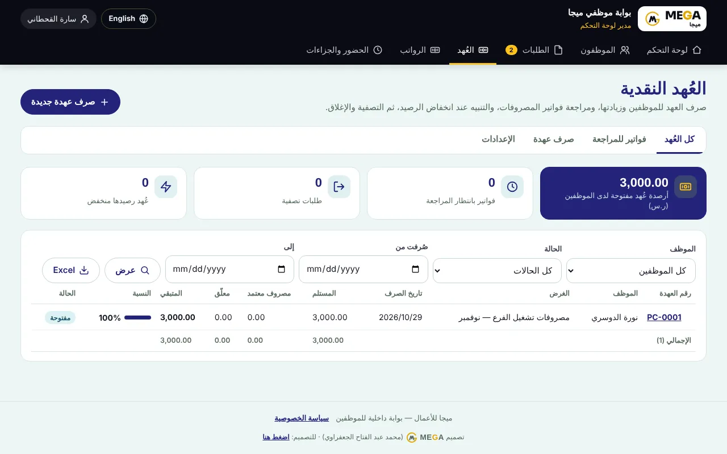Click the home icon for لوحة التحكم
Viewport: 727px width, 454px height.
(697, 50)
